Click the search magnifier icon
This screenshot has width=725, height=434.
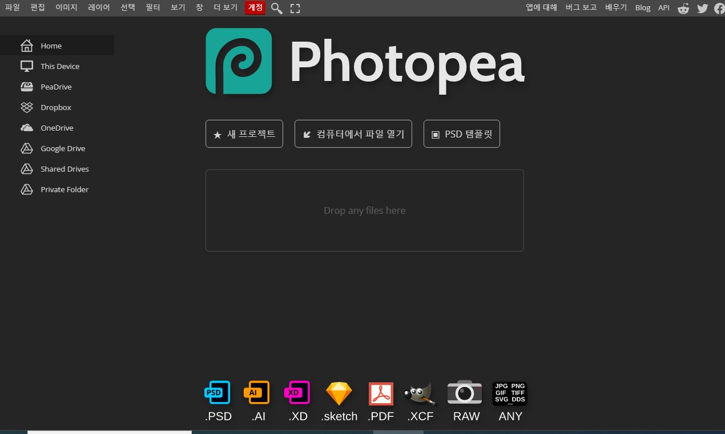pos(277,9)
